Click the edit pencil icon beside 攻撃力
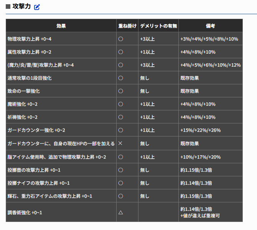 click(x=37, y=7)
